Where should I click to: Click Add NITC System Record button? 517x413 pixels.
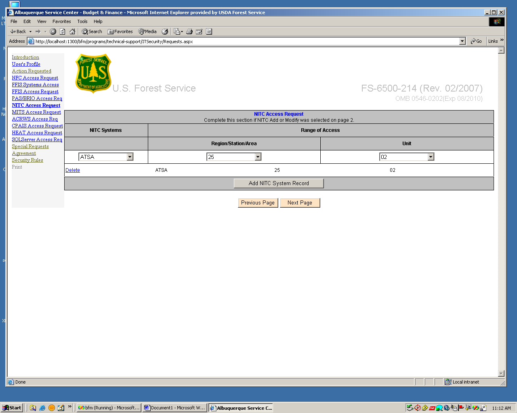[x=279, y=184]
